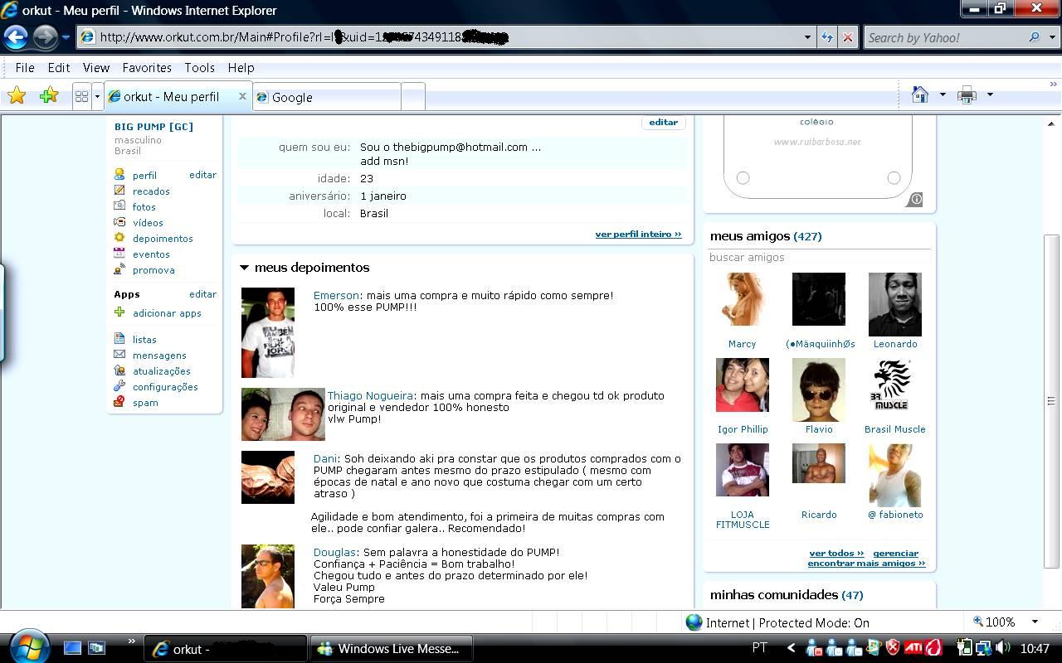Click encontrar mais amigos link
This screenshot has width=1062, height=663.
tap(866, 563)
